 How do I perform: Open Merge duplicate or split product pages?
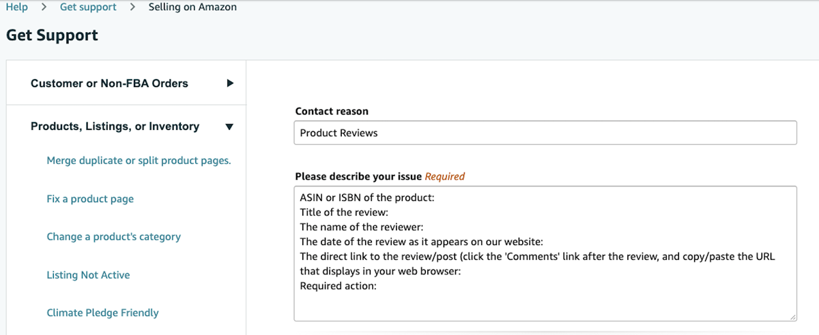pos(139,161)
